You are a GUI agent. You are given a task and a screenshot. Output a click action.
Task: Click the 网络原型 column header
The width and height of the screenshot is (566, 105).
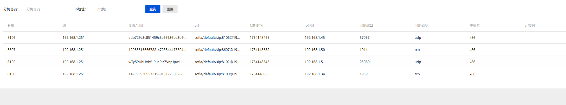(x=421, y=25)
